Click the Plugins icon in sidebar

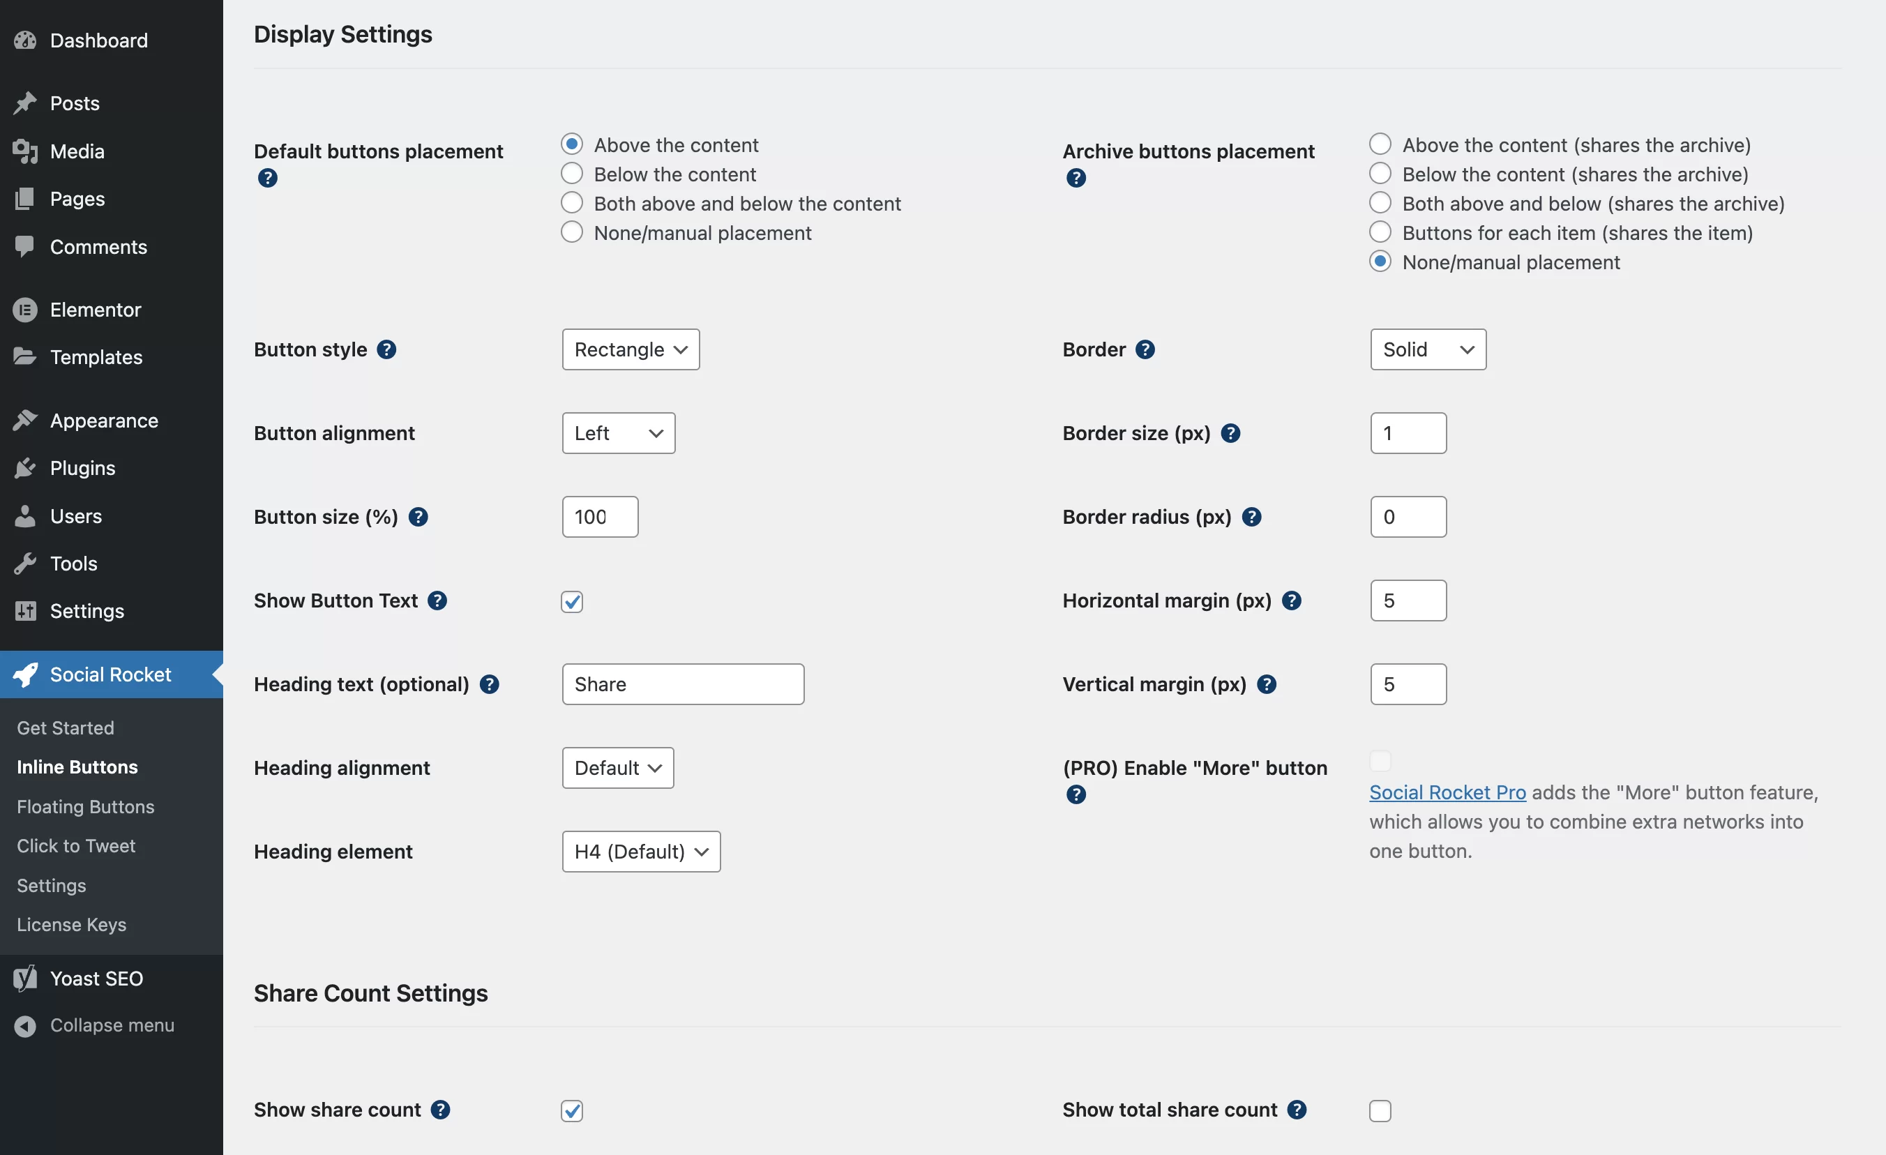coord(24,469)
